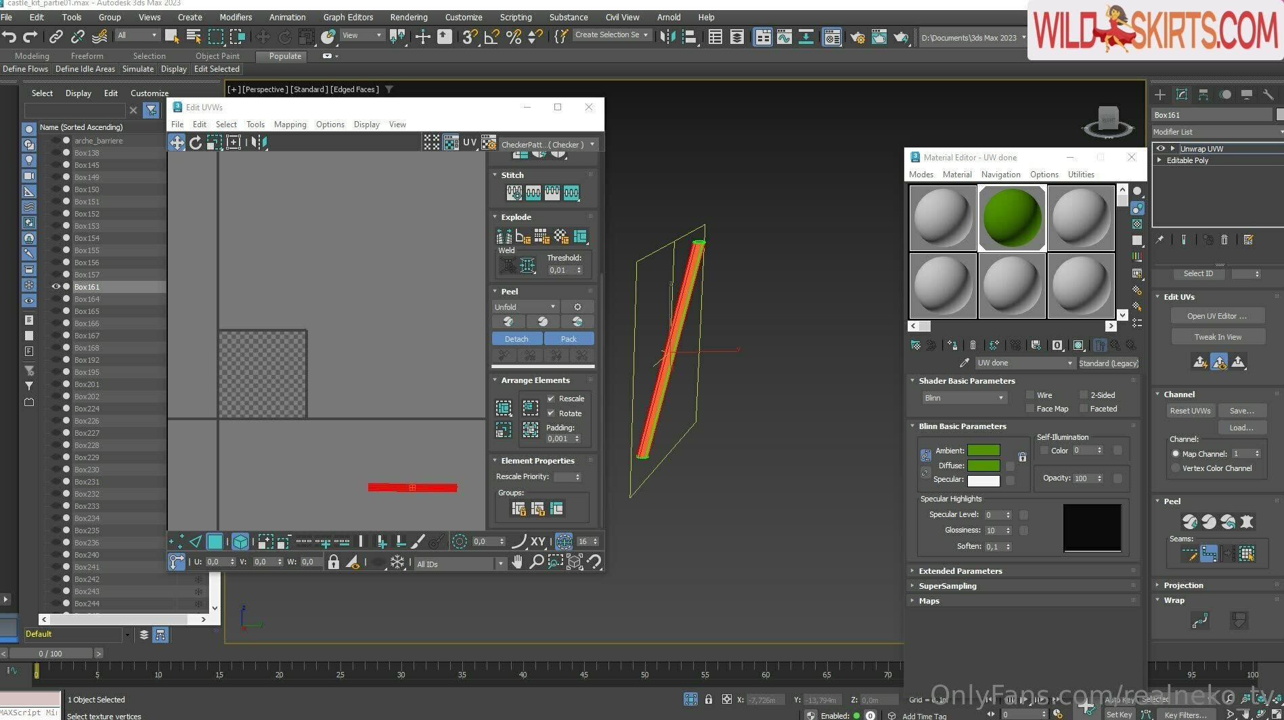Image resolution: width=1284 pixels, height=720 pixels.
Task: Enable the Face Map checkbox
Action: [1030, 409]
